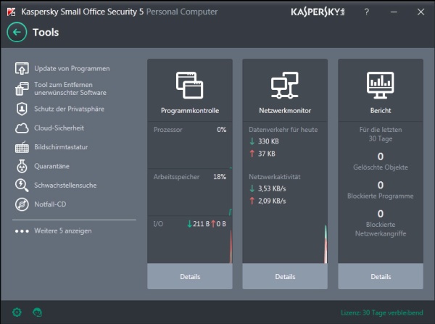Click the 2,09 KB/s upload rate
Viewport: 435px width, 324px height.
coord(272,201)
